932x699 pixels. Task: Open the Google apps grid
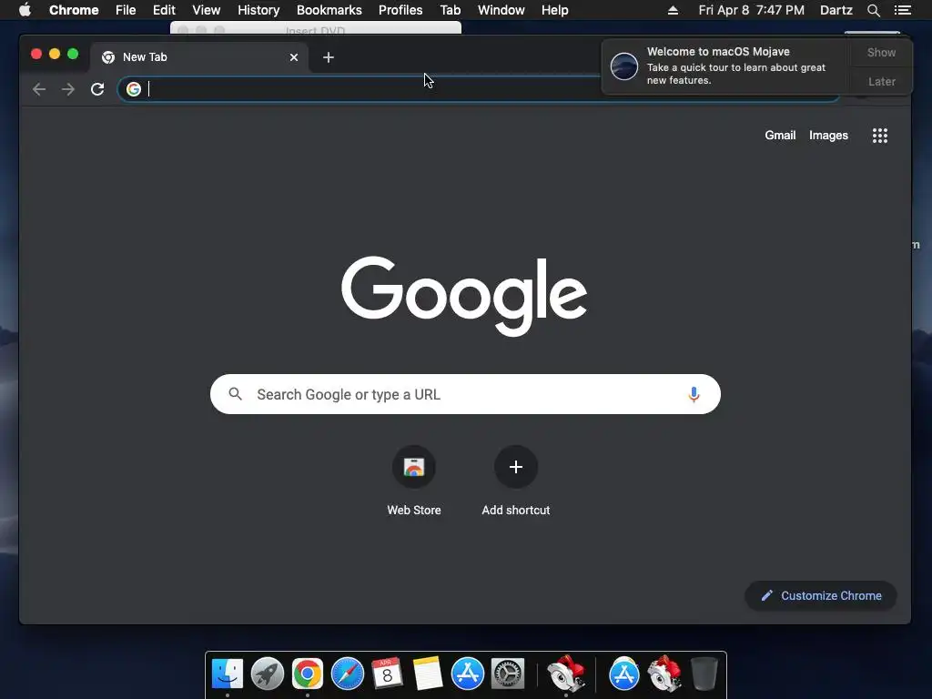880,136
